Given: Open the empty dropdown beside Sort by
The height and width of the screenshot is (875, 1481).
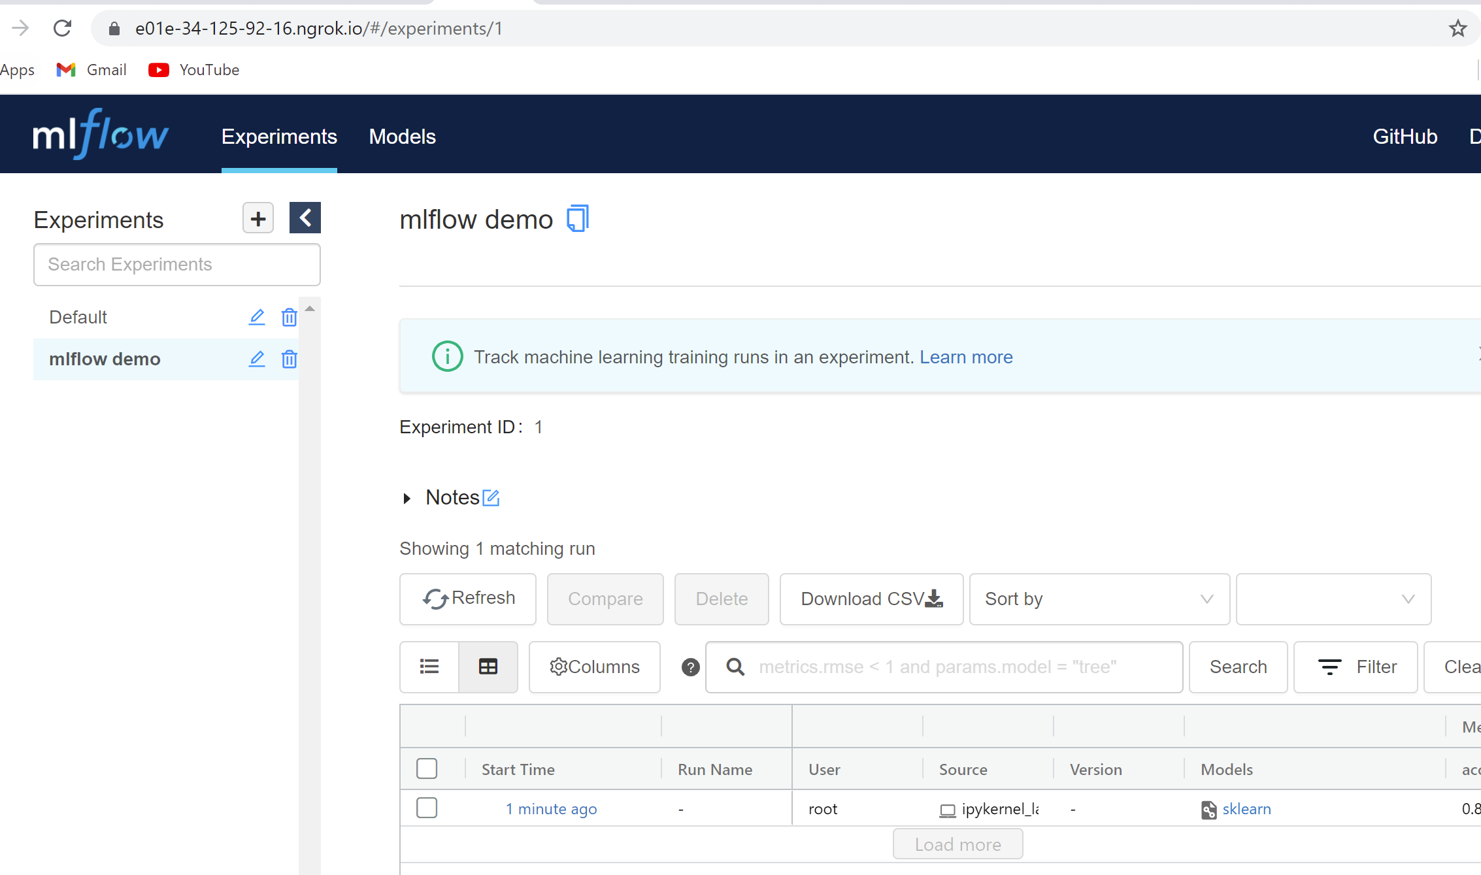Looking at the screenshot, I should click(x=1333, y=599).
